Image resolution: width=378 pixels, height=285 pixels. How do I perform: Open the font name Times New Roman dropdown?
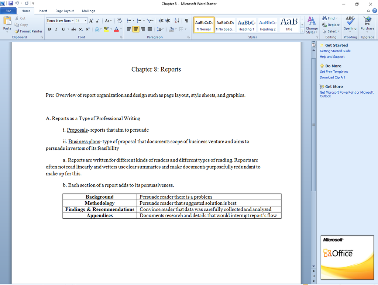click(73, 21)
